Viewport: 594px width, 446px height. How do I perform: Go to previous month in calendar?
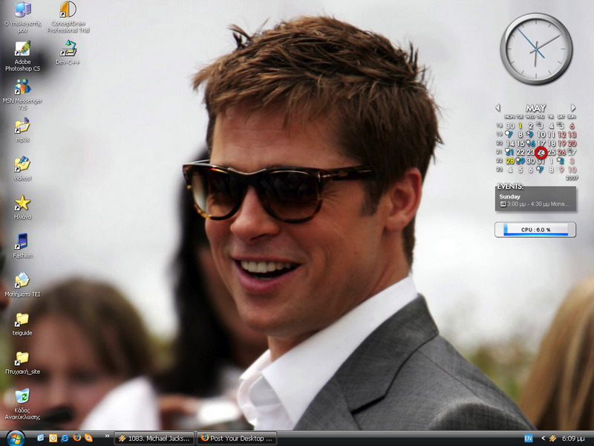tap(497, 108)
